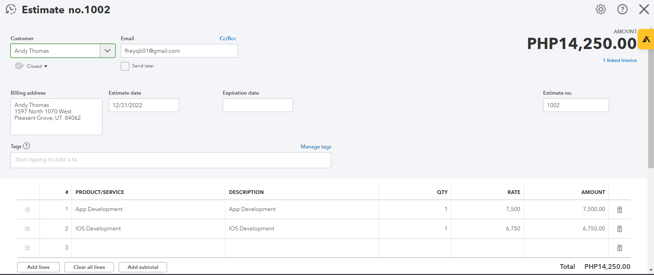Grab drag handle for line 1
The width and height of the screenshot is (654, 275).
pos(28,210)
